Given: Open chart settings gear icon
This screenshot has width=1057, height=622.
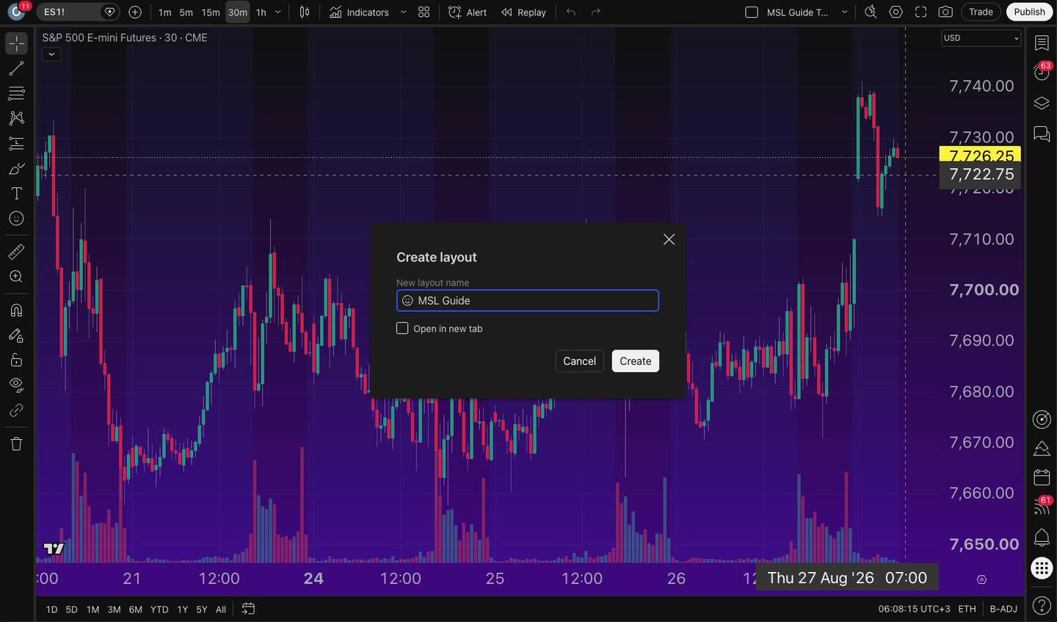Looking at the screenshot, I should [896, 12].
